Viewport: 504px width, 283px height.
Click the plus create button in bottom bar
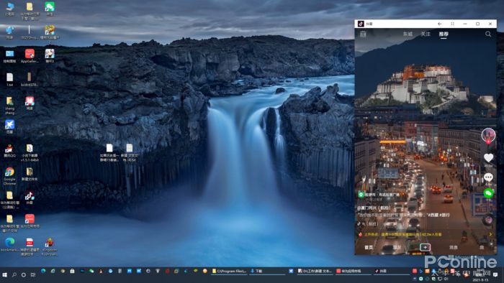(425, 247)
